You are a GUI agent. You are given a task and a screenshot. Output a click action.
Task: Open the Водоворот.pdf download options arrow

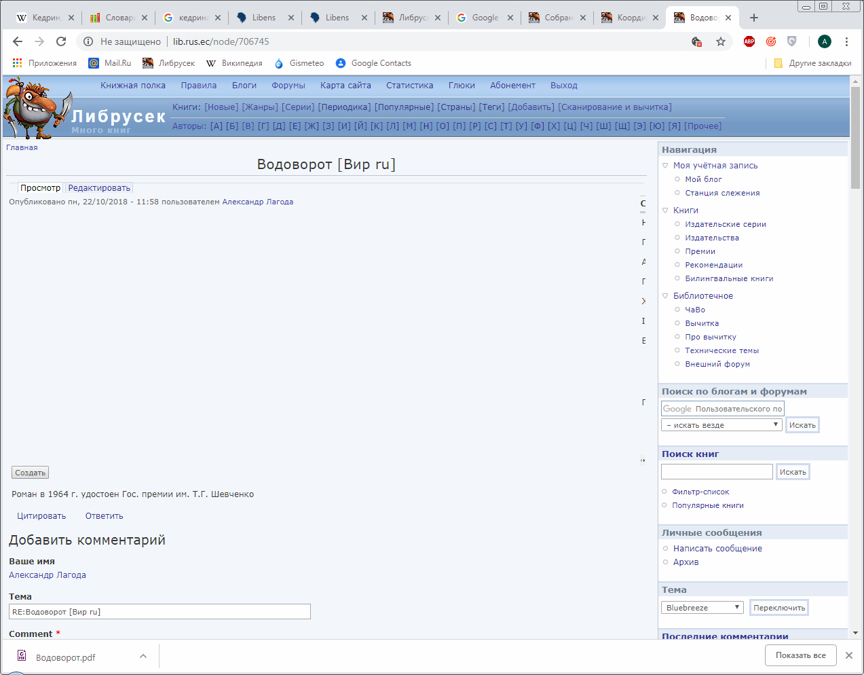pyautogui.click(x=143, y=657)
